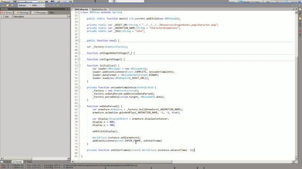This screenshot has height=169, width=302.
Task: Collapse the onLoaderComplete fold marker
Action: coord(79,87)
